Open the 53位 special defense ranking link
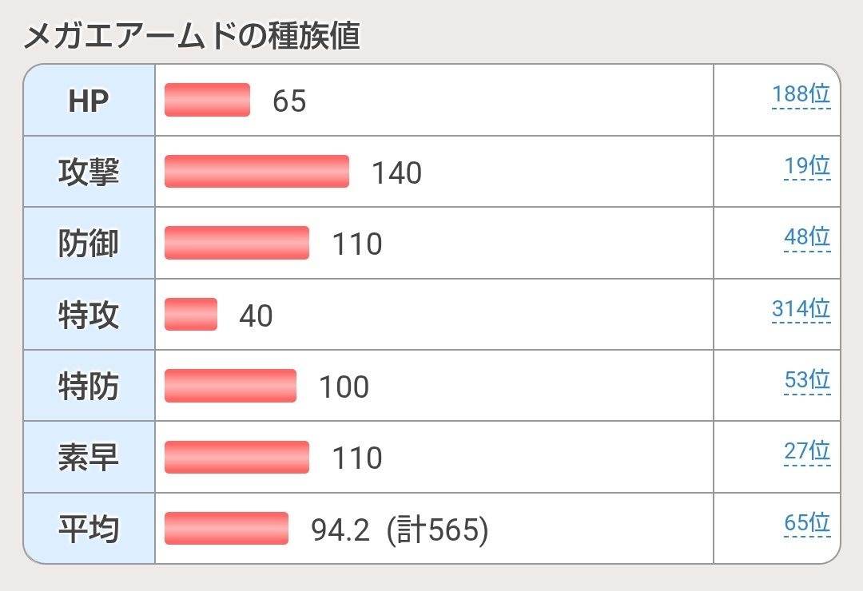Image resolution: width=863 pixels, height=591 pixels. 807,380
